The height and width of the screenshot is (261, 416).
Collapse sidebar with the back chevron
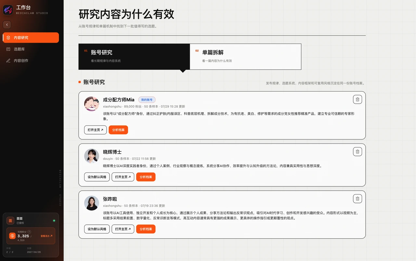[7, 25]
